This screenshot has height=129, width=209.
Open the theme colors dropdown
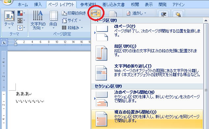[21, 13]
